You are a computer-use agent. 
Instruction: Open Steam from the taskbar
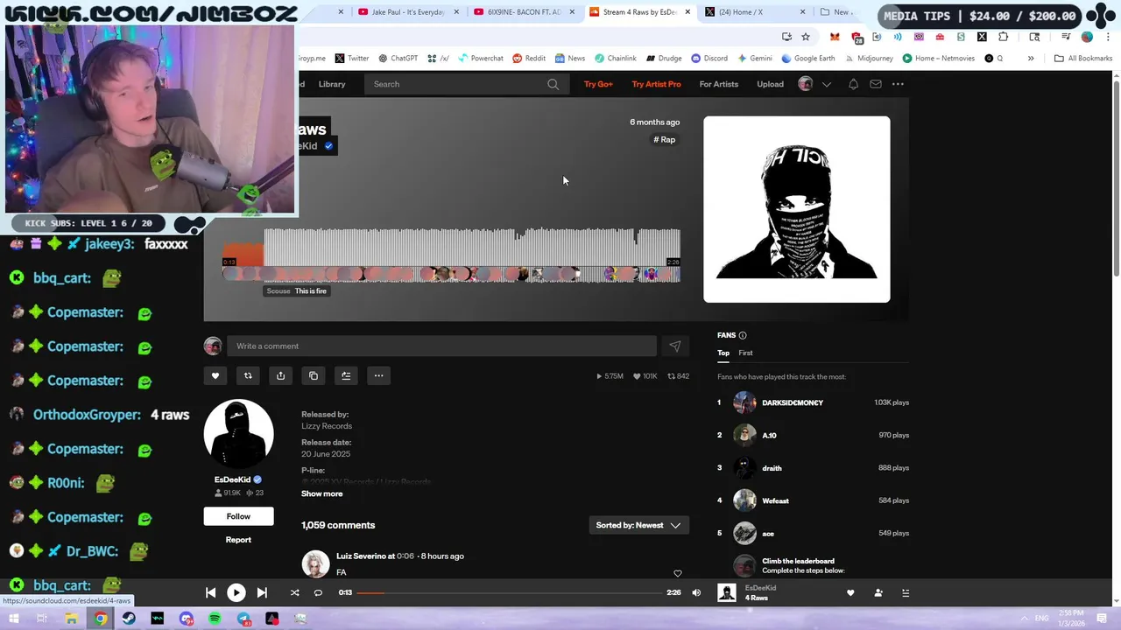(x=129, y=619)
